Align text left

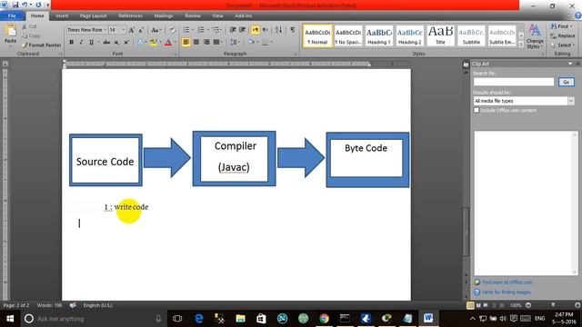[186, 42]
